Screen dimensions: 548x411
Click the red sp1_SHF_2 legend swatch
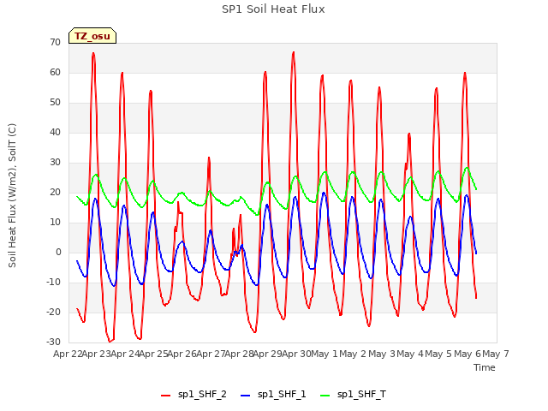point(165,396)
